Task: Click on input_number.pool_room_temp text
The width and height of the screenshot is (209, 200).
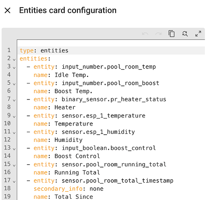Action: (109, 67)
